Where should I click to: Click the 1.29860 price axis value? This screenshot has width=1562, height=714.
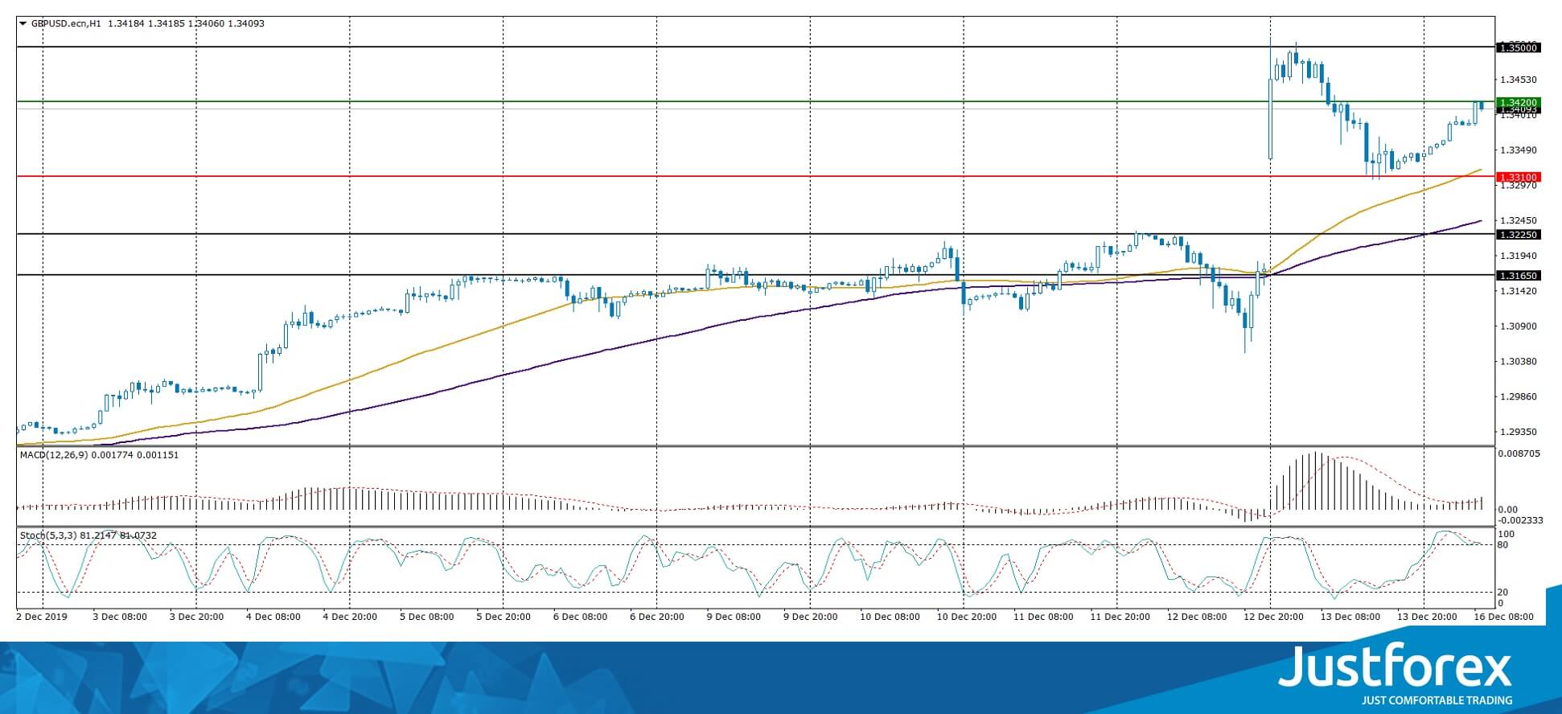click(1519, 397)
